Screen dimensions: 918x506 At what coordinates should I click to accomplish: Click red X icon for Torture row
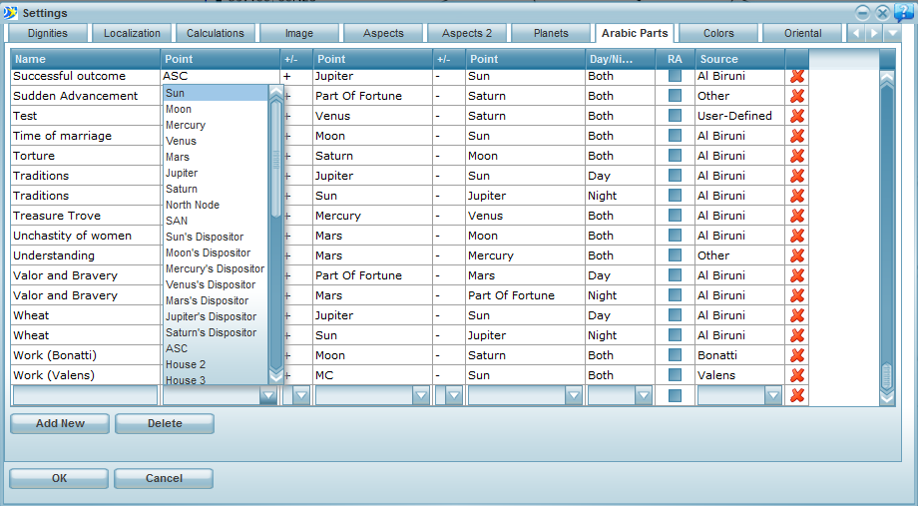click(x=797, y=156)
